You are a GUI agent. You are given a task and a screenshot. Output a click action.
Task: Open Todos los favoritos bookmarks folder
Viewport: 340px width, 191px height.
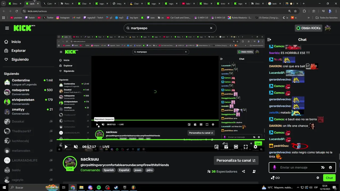(x=327, y=18)
